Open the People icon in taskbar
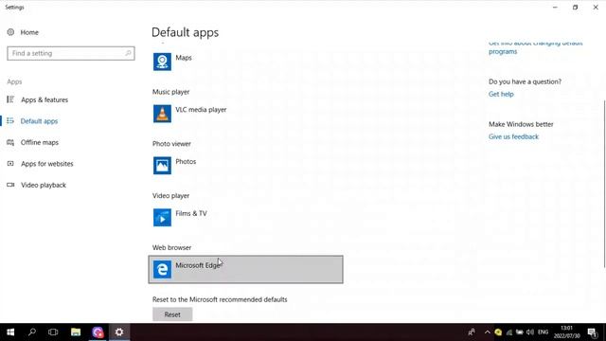This screenshot has height=341, width=606. pyautogui.click(x=472, y=332)
